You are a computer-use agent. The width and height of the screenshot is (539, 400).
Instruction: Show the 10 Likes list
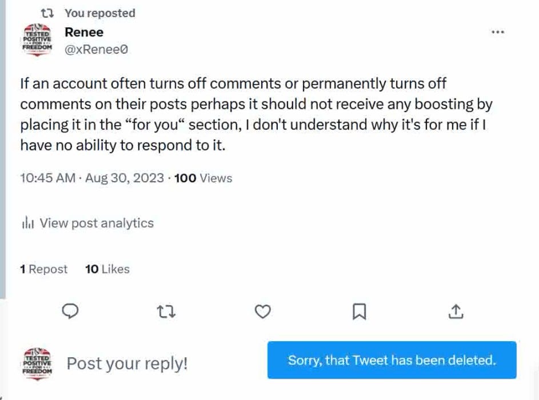click(107, 269)
